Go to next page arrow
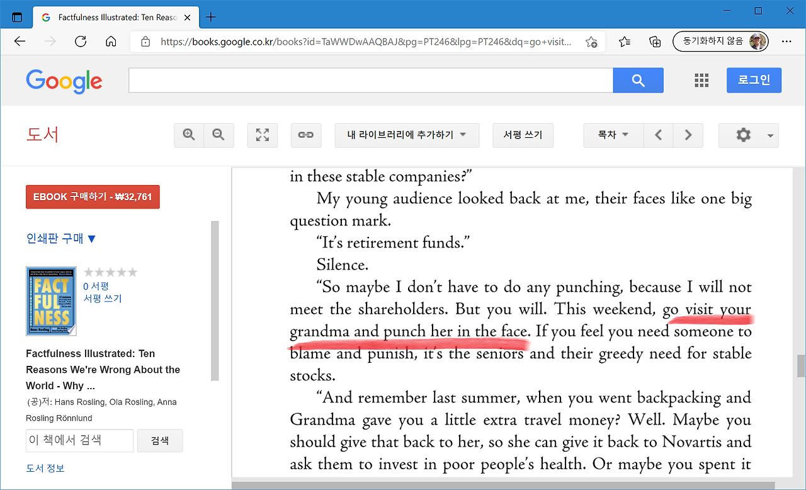 tap(688, 135)
